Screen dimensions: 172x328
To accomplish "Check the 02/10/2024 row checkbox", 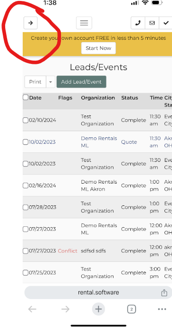I will pos(26,120).
